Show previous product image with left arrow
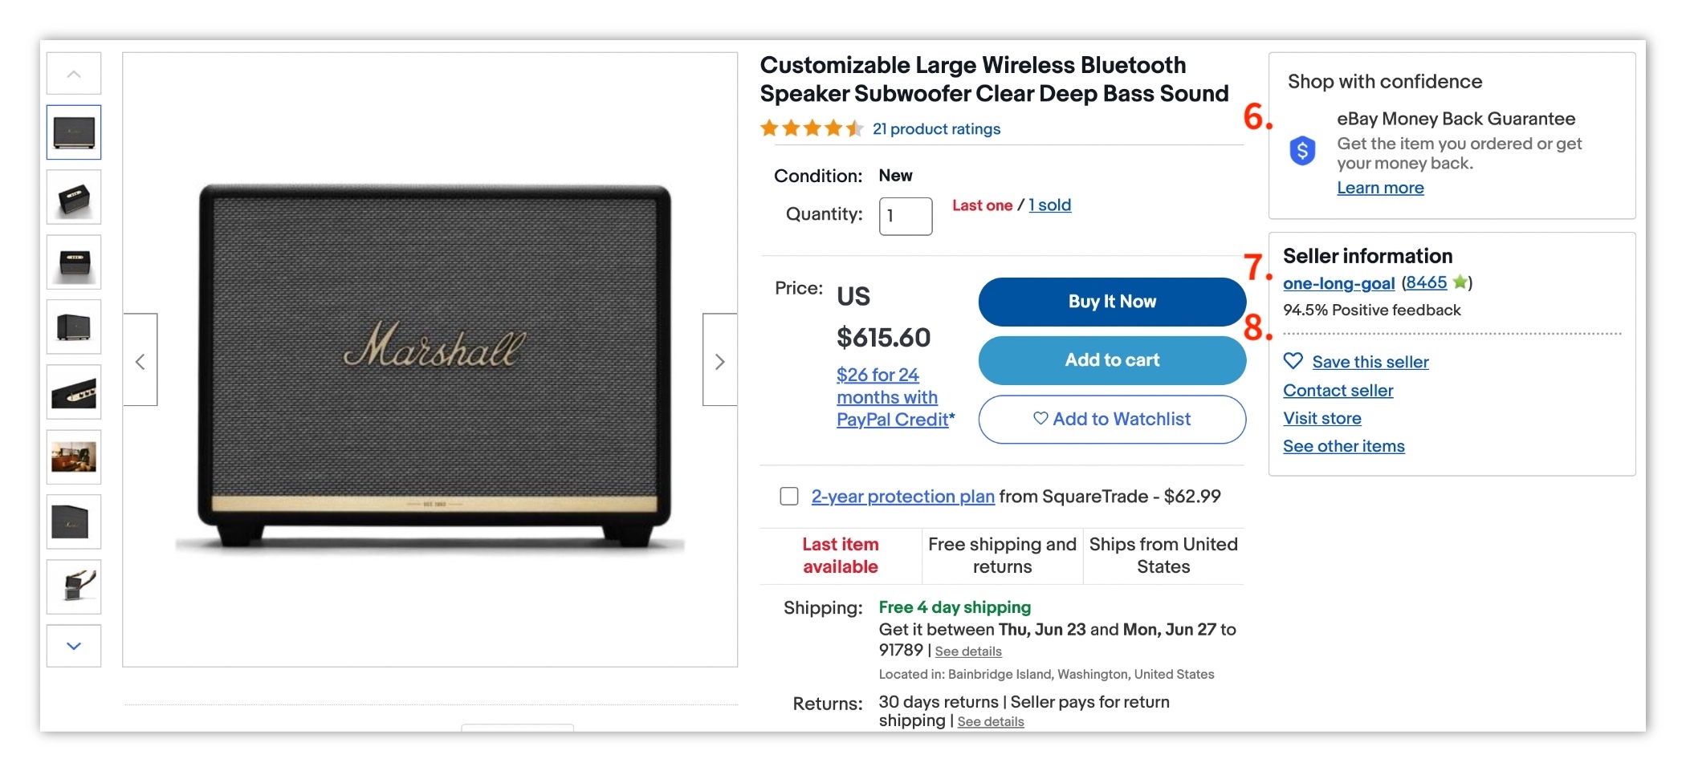The height and width of the screenshot is (771, 1686). tap(140, 361)
